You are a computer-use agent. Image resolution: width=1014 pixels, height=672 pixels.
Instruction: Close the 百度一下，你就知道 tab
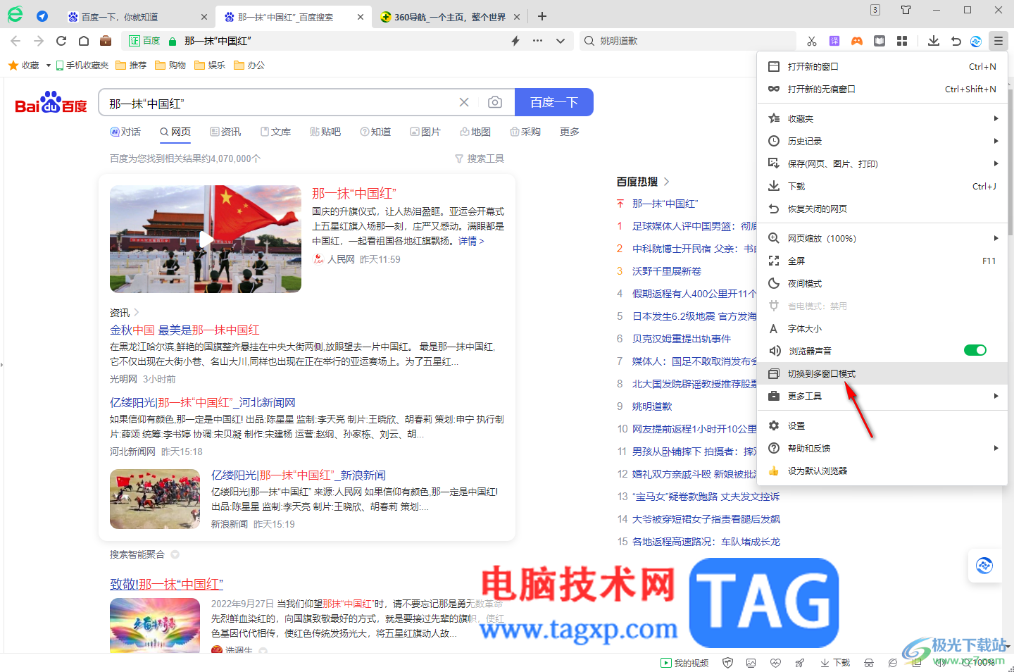[x=204, y=17]
